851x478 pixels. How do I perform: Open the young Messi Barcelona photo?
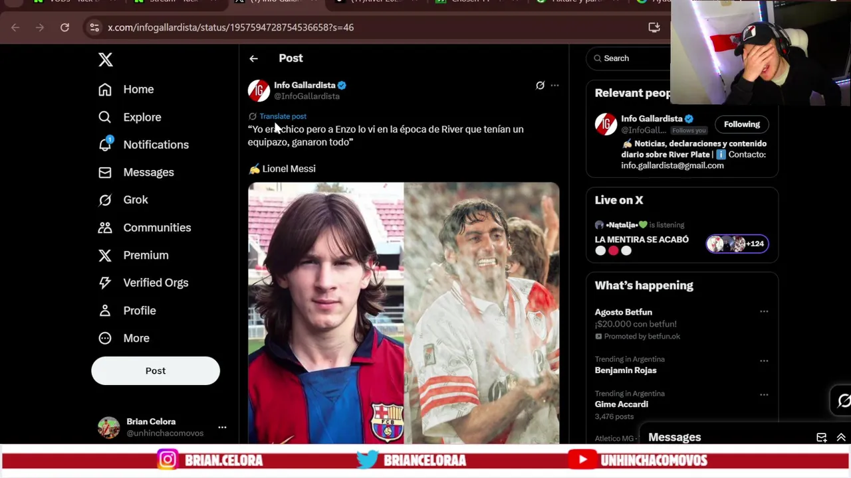point(326,313)
